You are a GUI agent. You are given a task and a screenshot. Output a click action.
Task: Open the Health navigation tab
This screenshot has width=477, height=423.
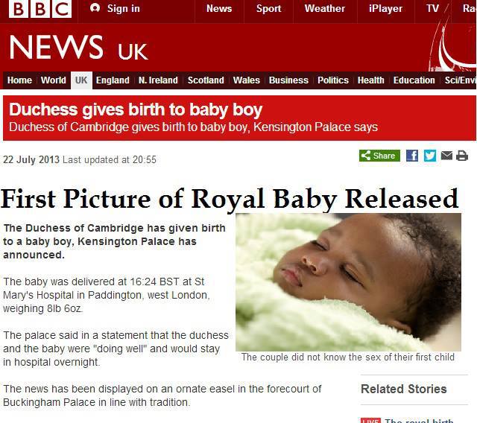click(371, 80)
